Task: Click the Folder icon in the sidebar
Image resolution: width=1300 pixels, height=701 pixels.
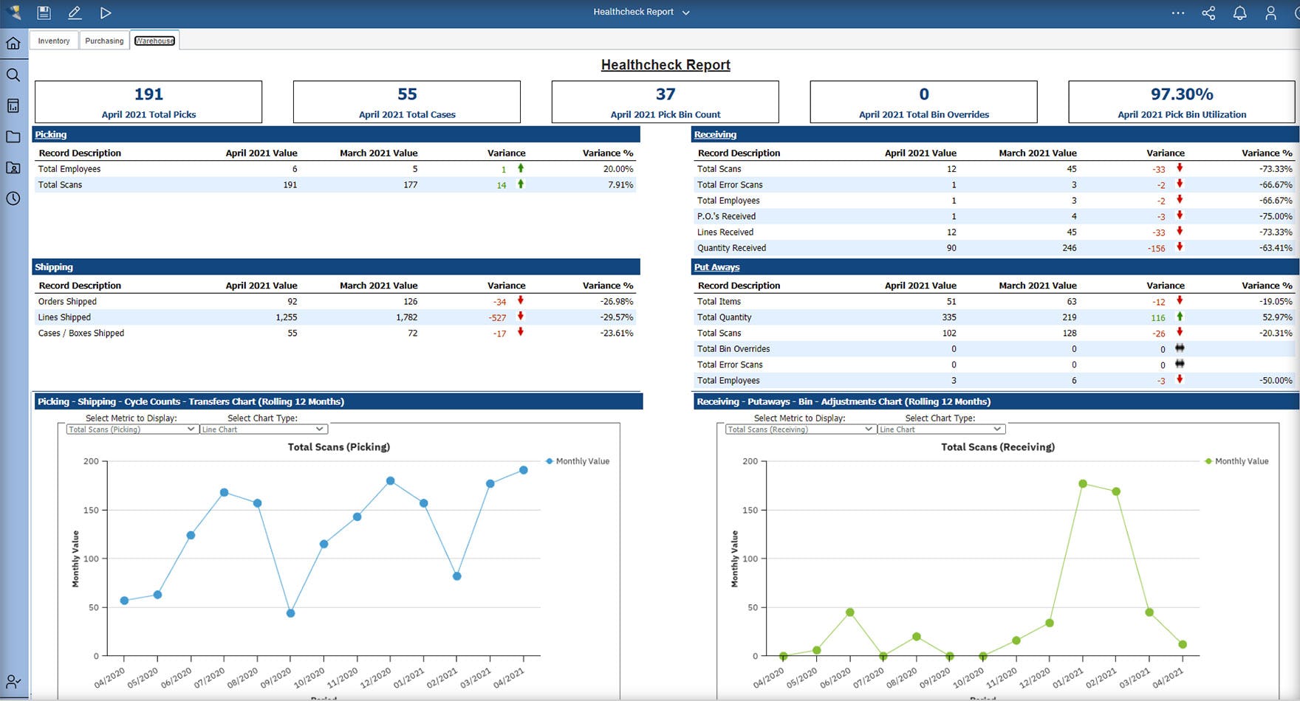Action: coord(13,137)
